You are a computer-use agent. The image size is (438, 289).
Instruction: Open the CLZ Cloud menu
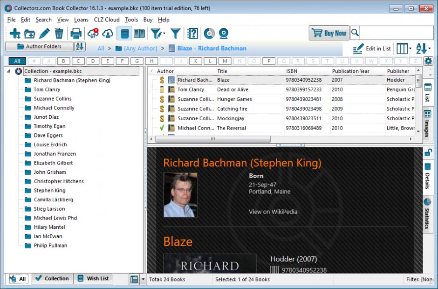(107, 20)
